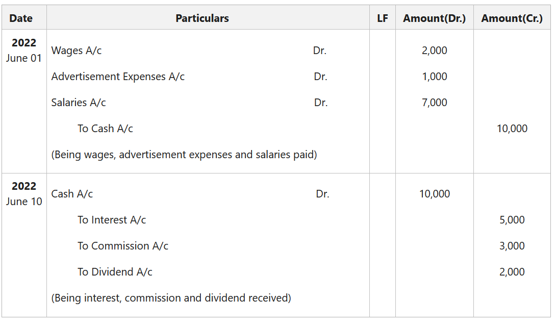Click the wages and salaries paid narration
Screen dimensions: 556x324
tap(184, 155)
